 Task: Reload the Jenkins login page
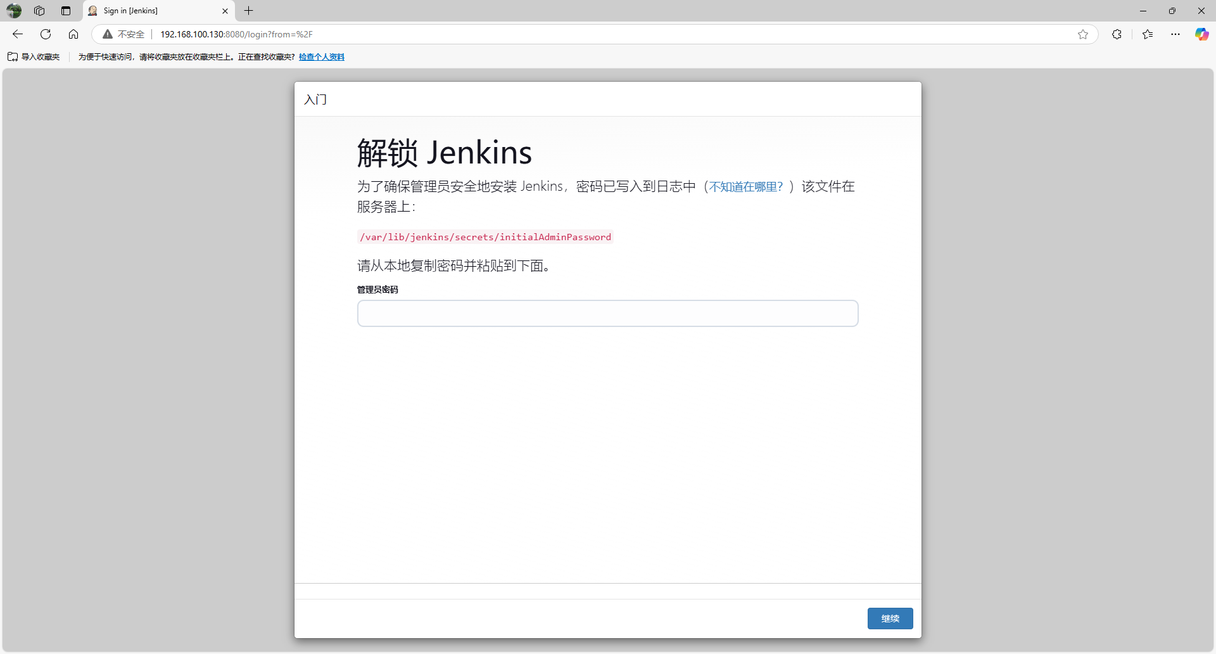click(46, 34)
